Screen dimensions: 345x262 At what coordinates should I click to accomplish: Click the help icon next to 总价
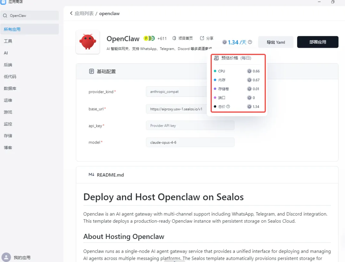[228, 107]
